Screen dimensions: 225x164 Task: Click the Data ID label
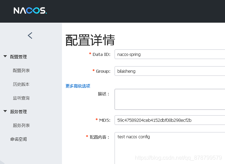pos(101,54)
